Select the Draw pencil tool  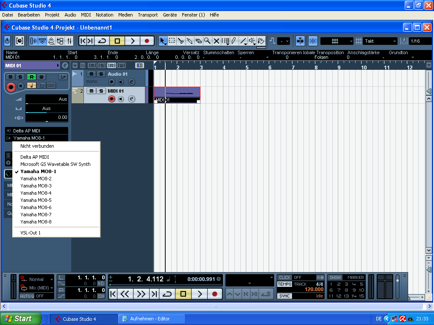(234, 41)
